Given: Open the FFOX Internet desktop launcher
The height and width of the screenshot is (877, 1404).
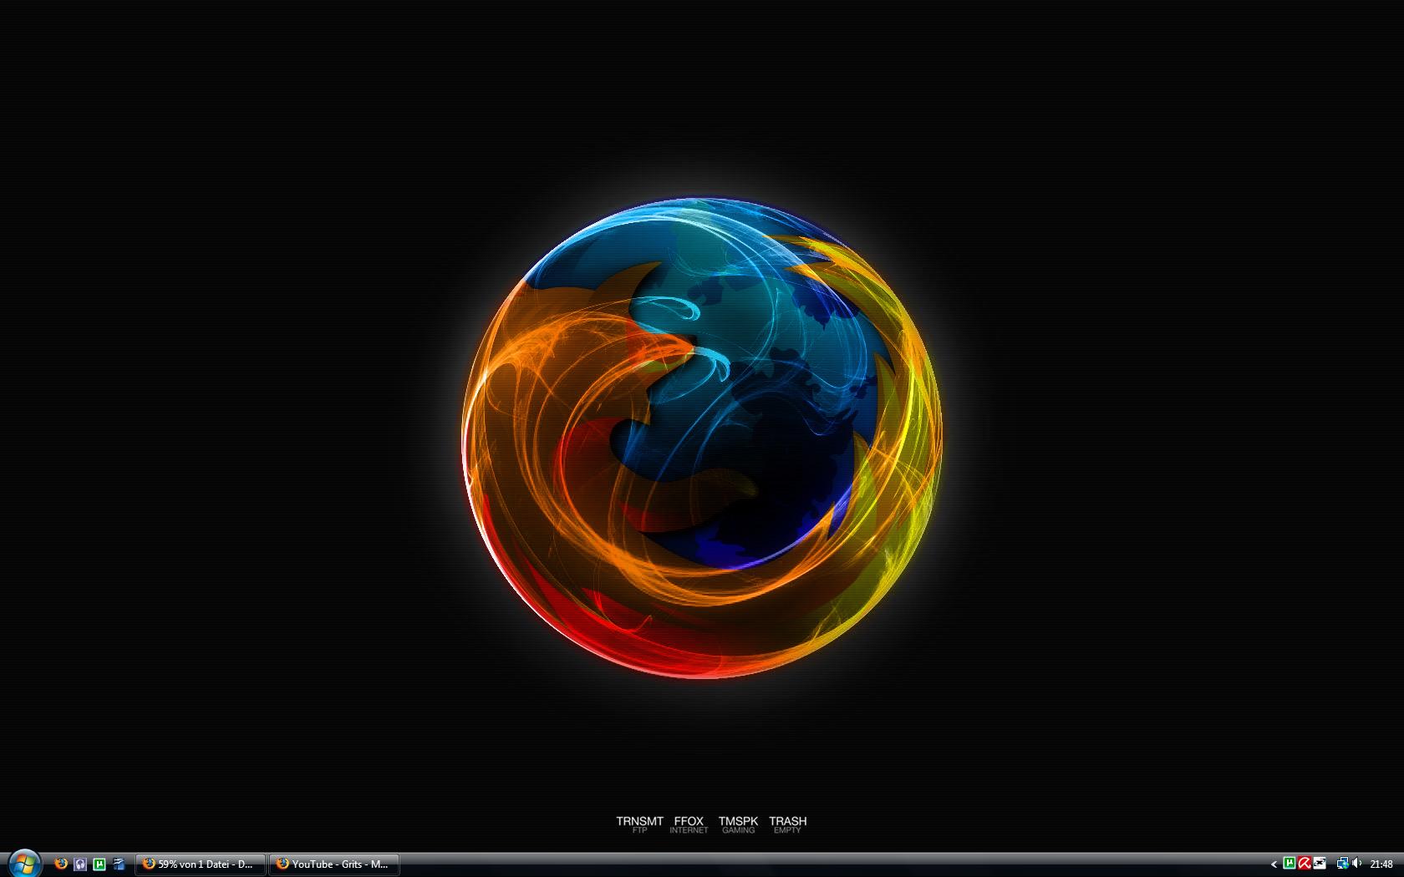Looking at the screenshot, I should [x=689, y=824].
